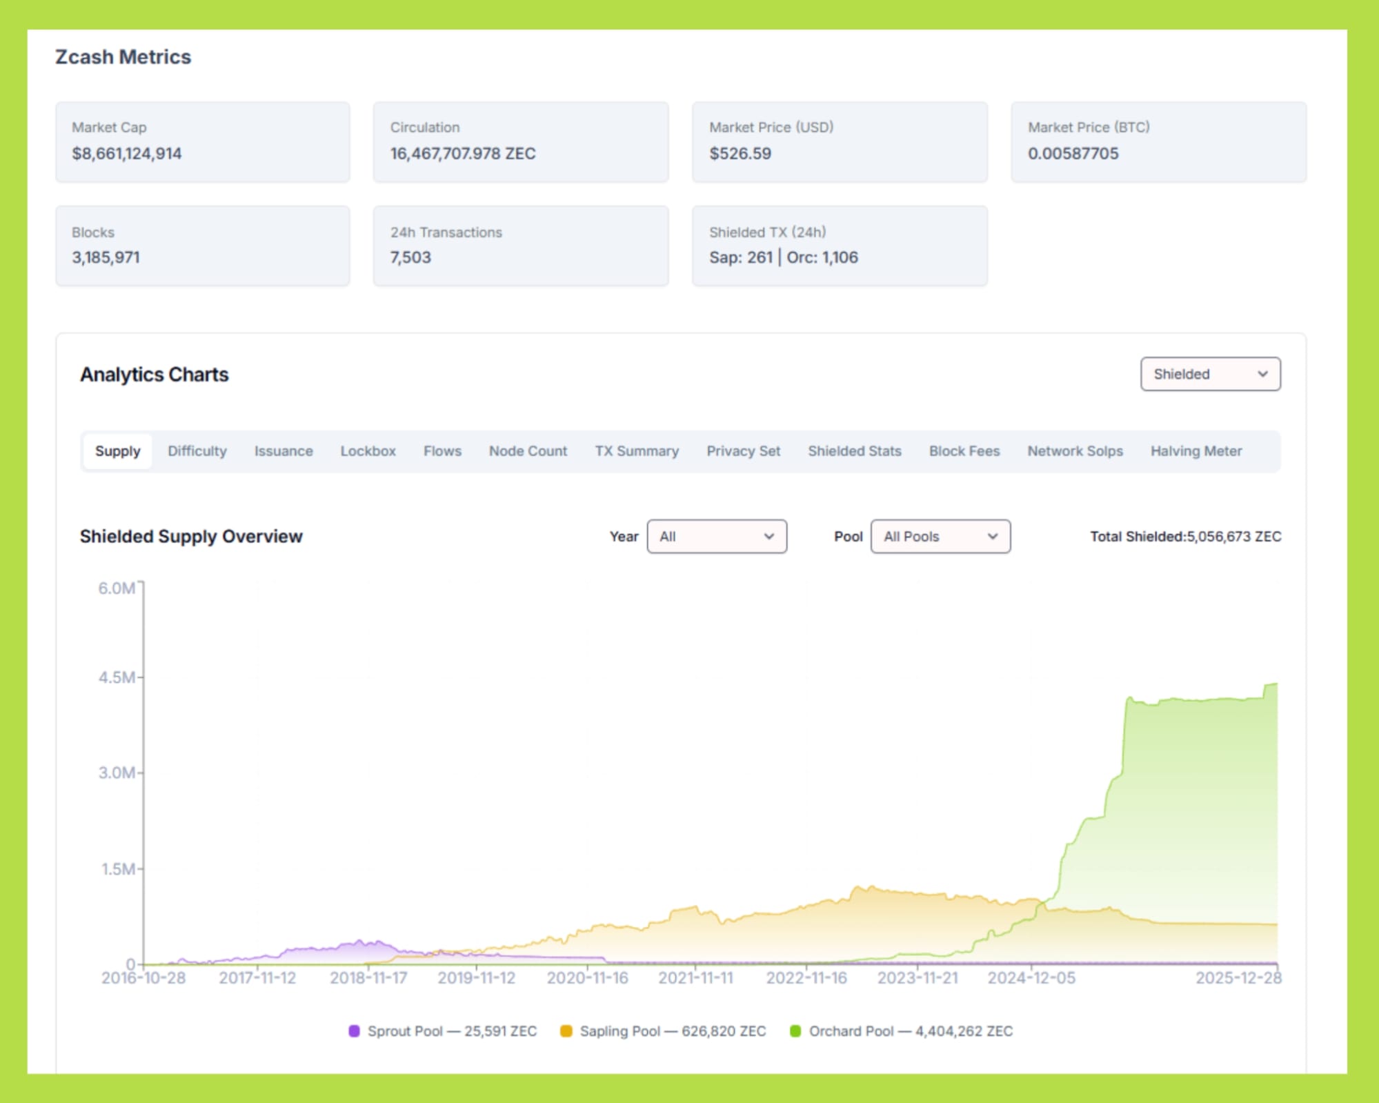The width and height of the screenshot is (1379, 1103).
Task: Click the Supply tab
Action: (117, 451)
